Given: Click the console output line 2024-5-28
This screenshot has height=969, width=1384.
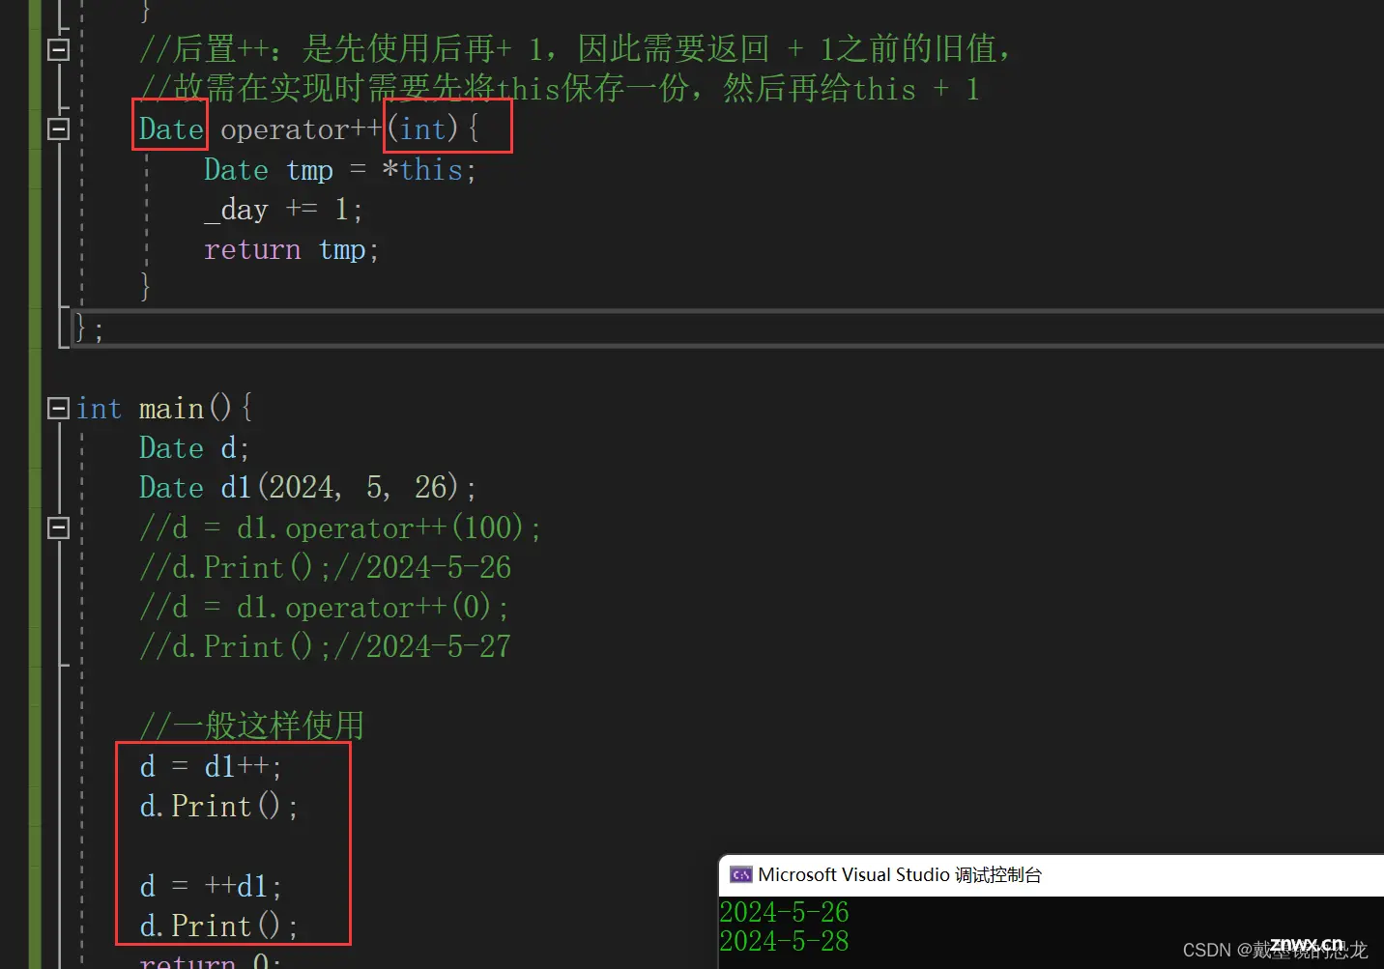Looking at the screenshot, I should click(x=784, y=941).
